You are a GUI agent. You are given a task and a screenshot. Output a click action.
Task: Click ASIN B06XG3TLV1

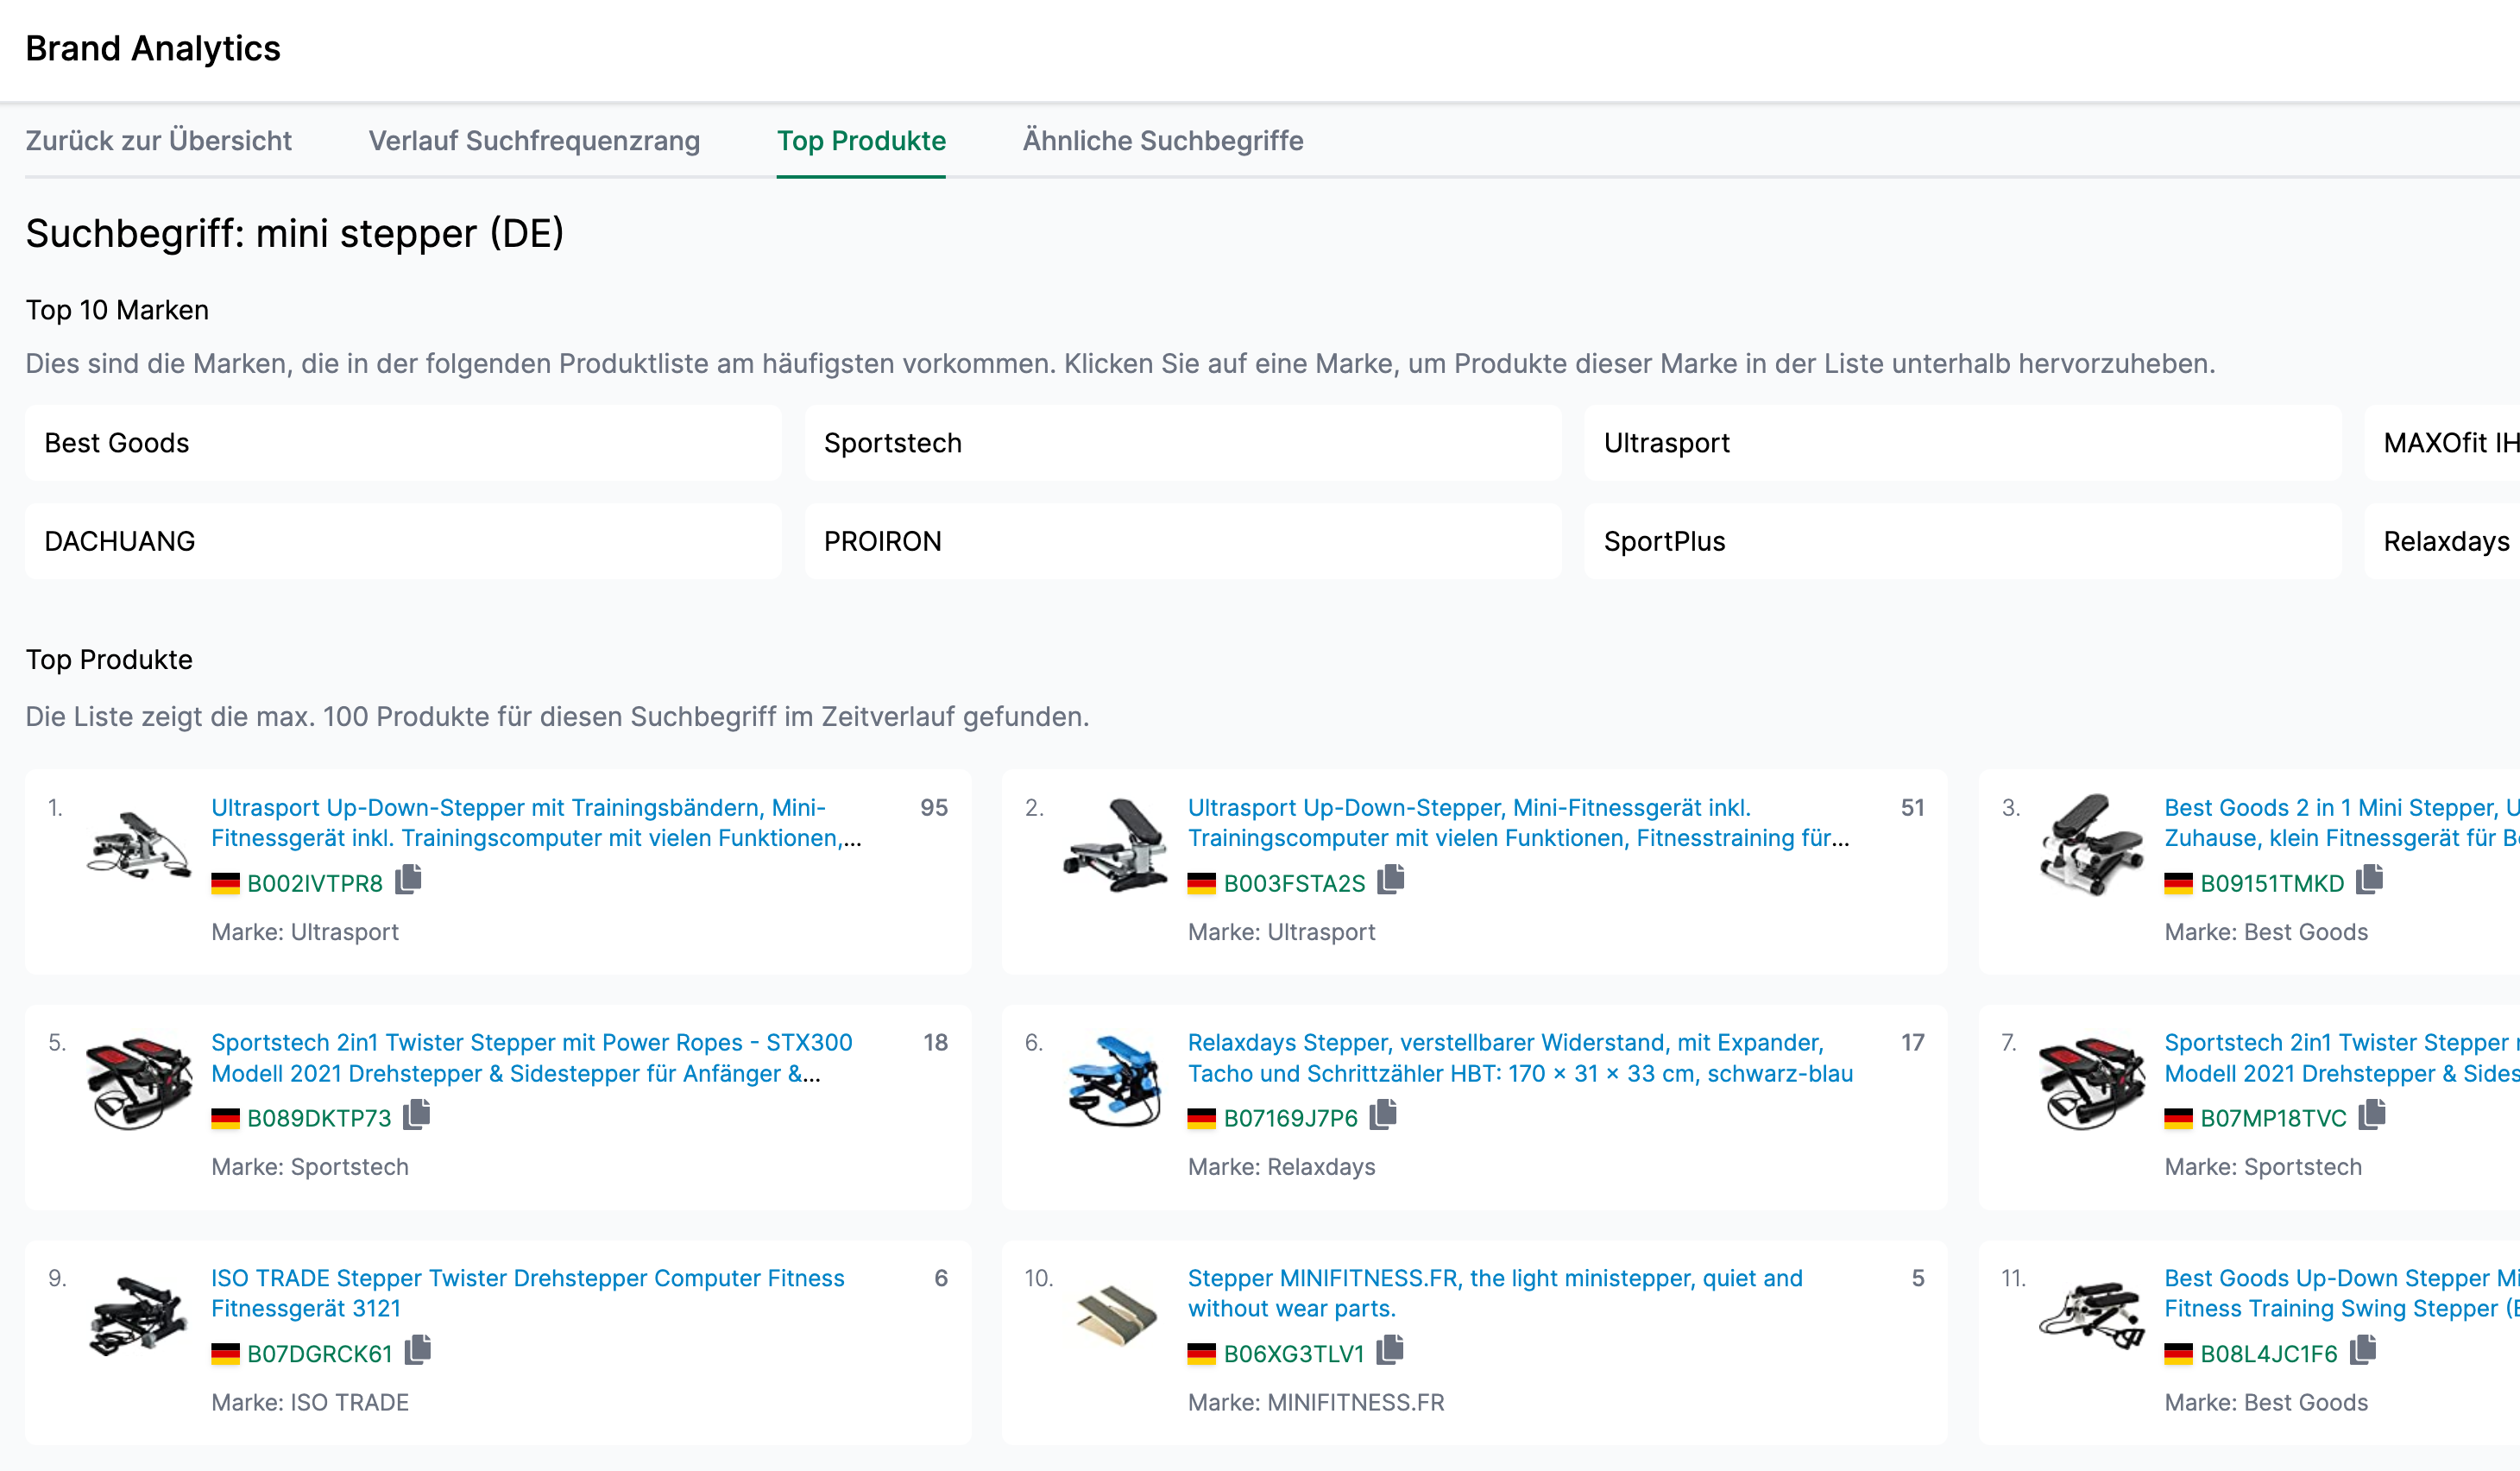(x=1294, y=1355)
